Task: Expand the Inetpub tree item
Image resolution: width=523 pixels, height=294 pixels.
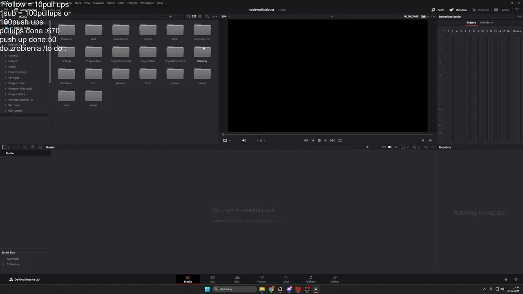Action: pyautogui.click(x=5, y=61)
